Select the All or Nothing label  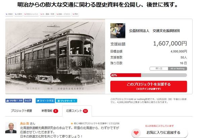coord(177,69)
